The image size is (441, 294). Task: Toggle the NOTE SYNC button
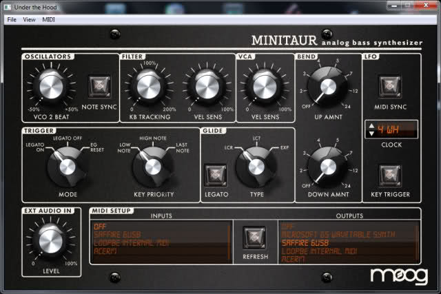point(99,86)
